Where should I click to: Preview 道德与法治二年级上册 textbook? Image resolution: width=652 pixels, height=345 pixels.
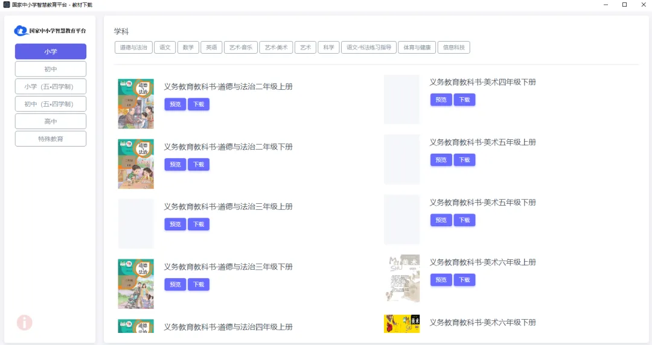(x=175, y=104)
